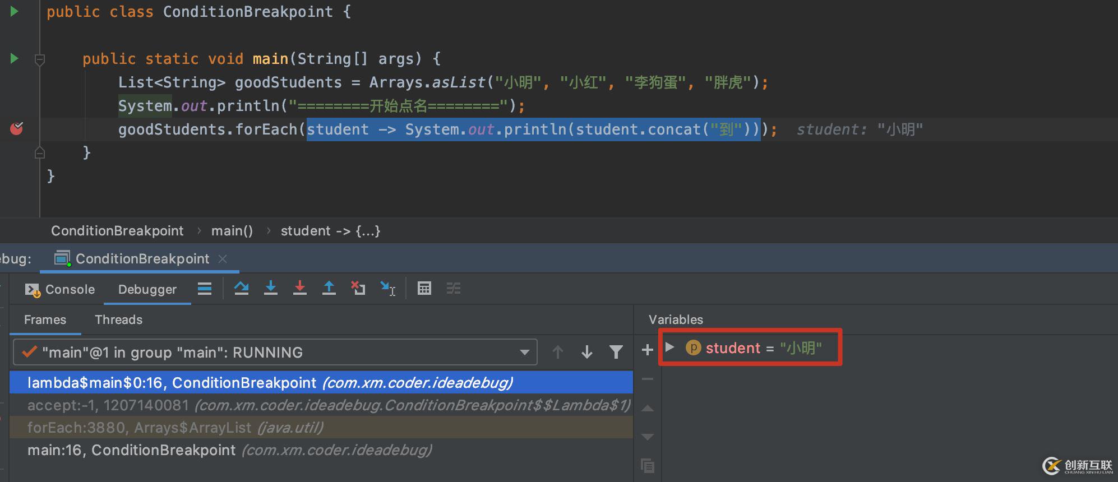Image resolution: width=1118 pixels, height=482 pixels.
Task: Click the Step Over button
Action: click(242, 288)
